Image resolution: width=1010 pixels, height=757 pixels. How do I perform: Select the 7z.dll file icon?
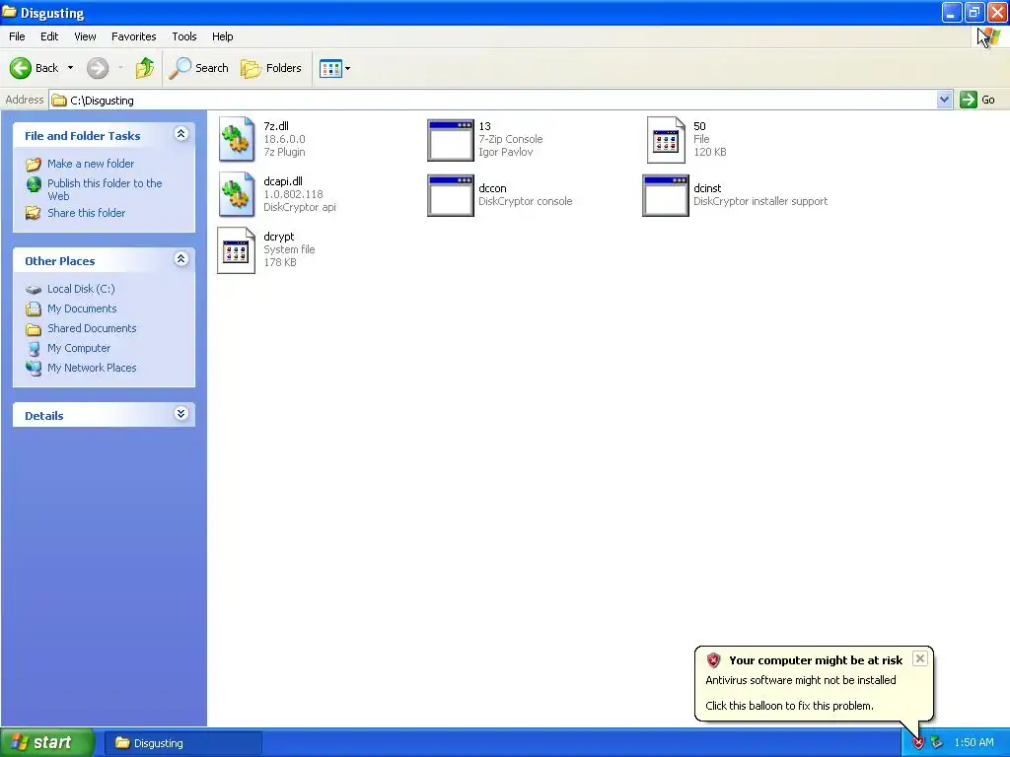tap(237, 139)
